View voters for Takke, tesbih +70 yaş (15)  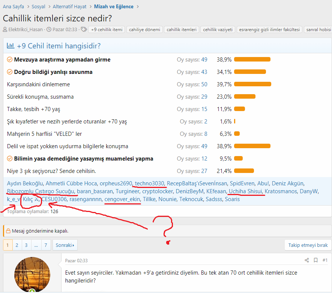[x=204, y=109]
